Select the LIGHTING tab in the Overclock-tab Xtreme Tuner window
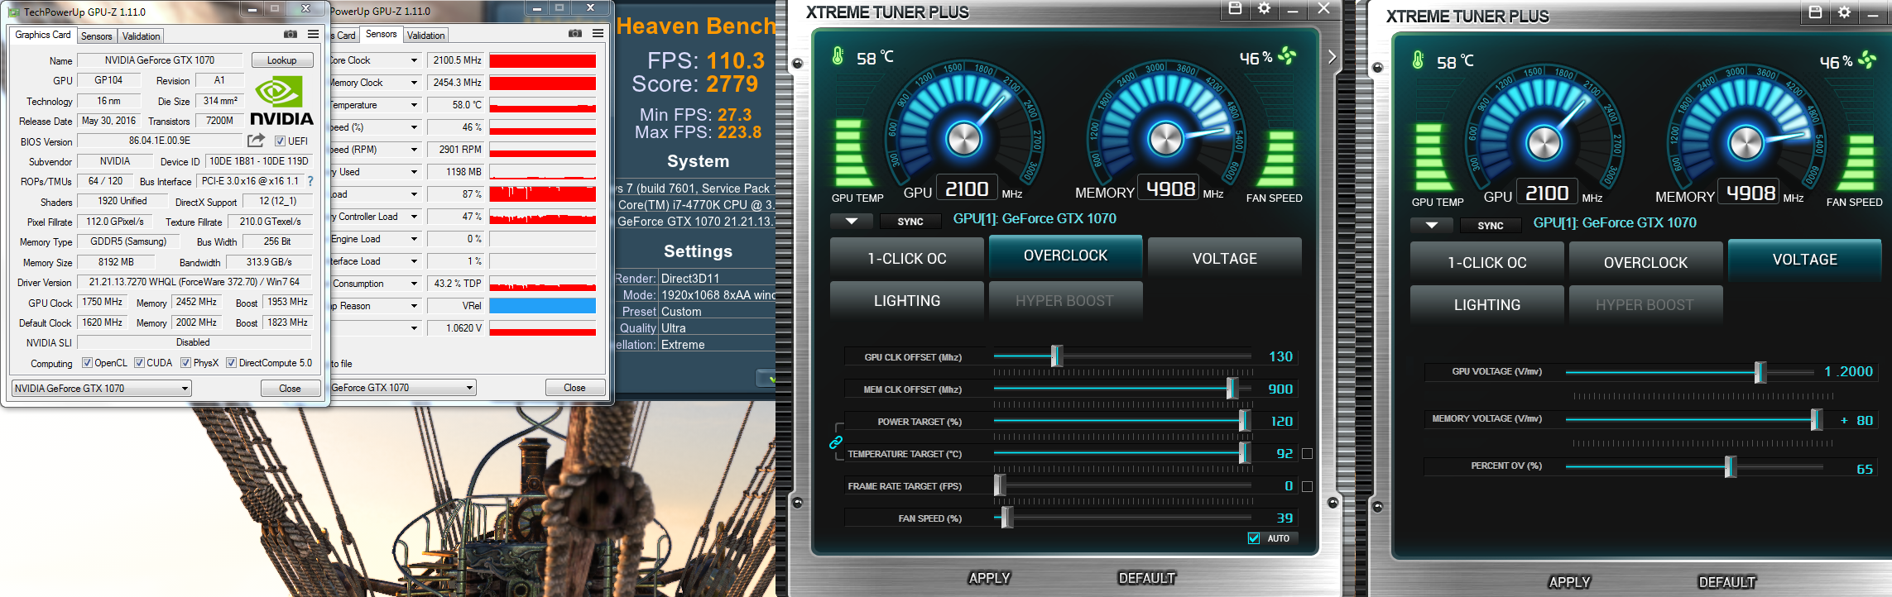The height and width of the screenshot is (597, 1892). 907,301
